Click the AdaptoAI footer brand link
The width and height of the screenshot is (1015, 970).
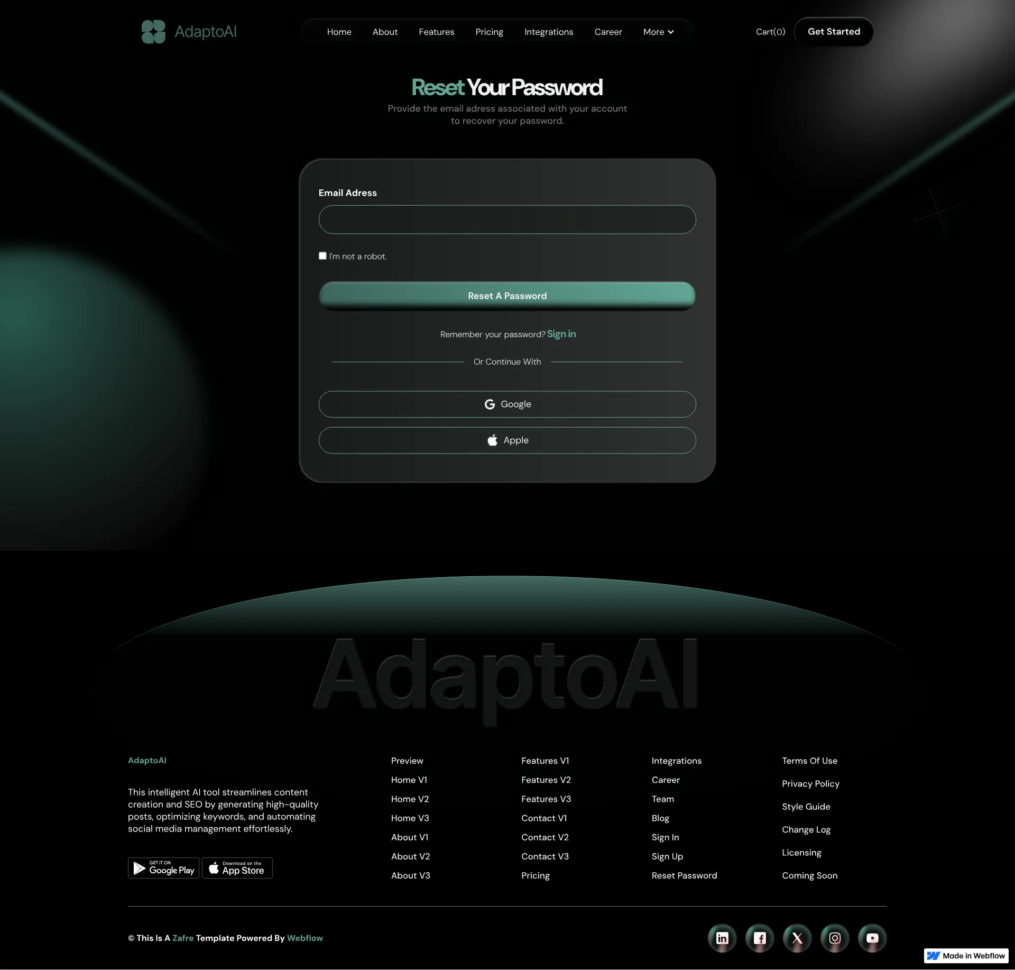tap(147, 760)
